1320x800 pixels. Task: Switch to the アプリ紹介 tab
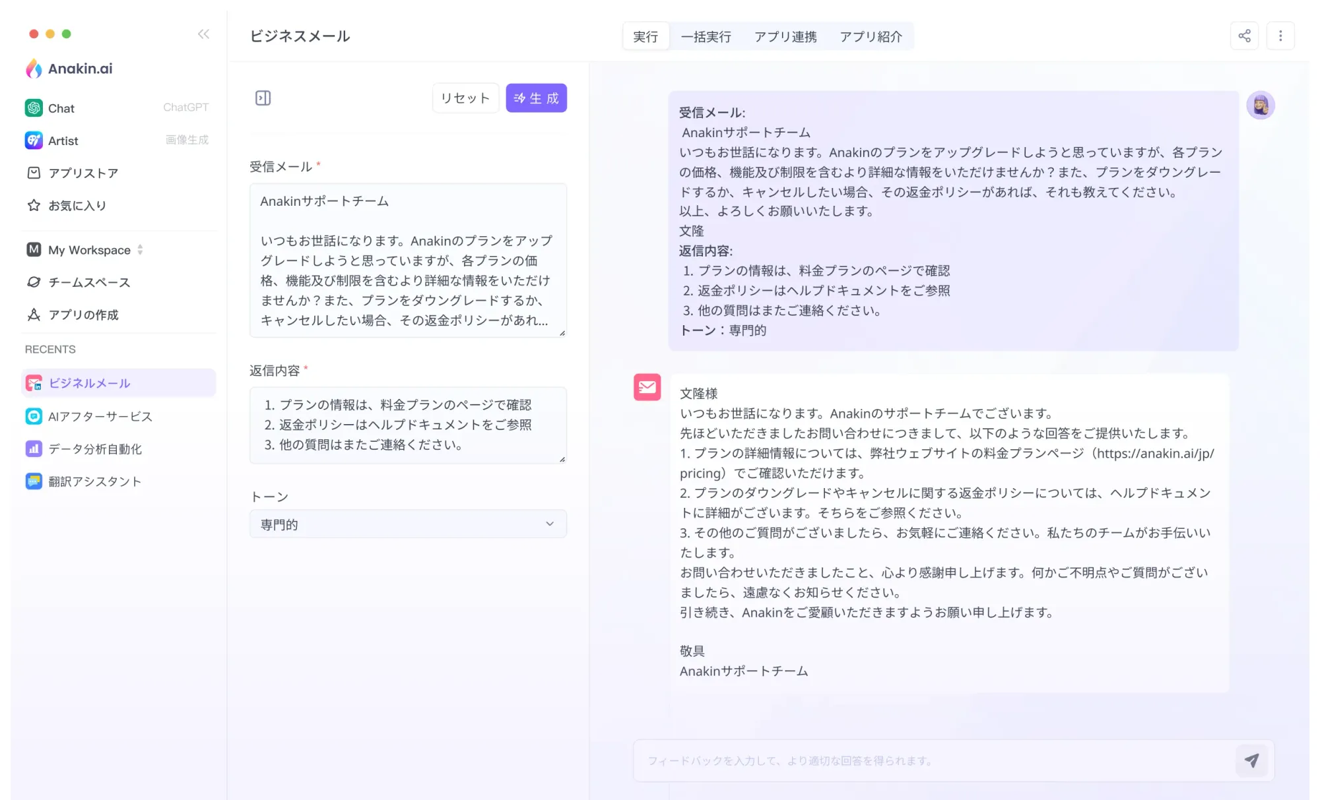tap(871, 36)
